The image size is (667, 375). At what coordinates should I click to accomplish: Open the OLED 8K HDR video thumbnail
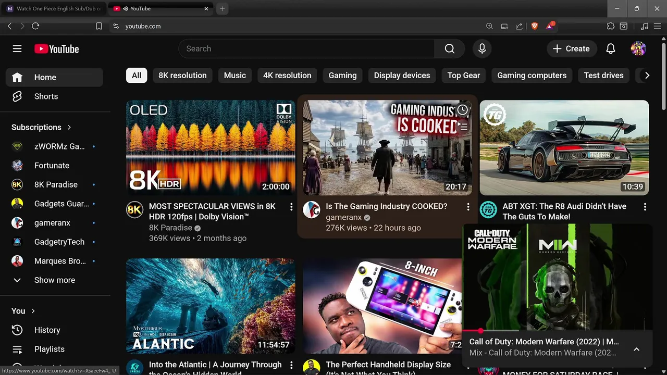point(211,148)
